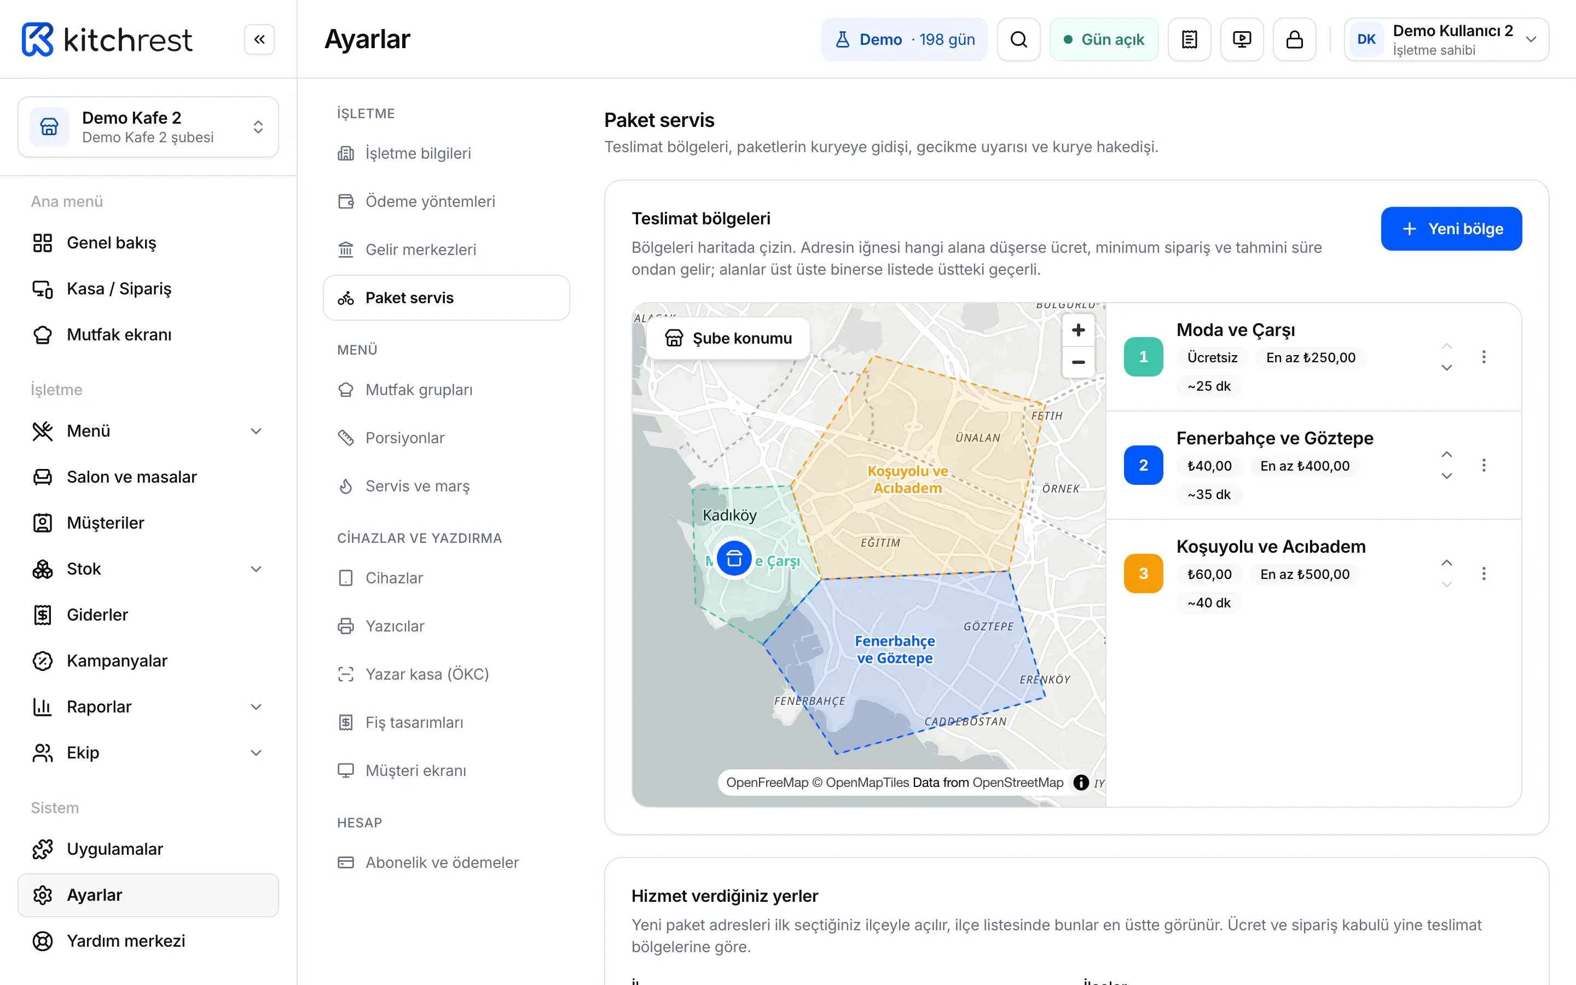Click the Yeni bölge button

tap(1452, 229)
